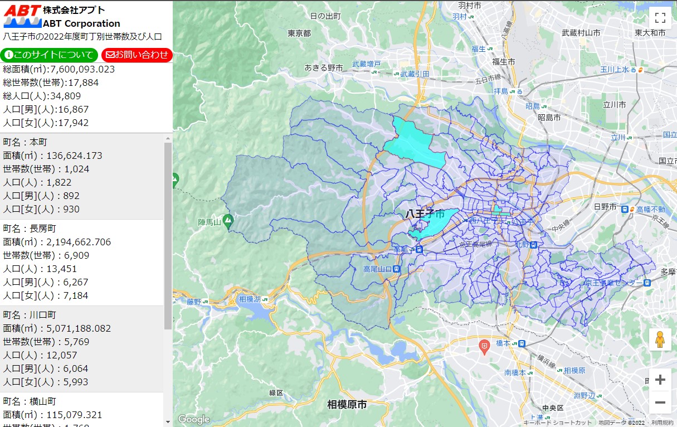Select the 町名：川口町 entry
Screen dimensions: 677x427
82,348
